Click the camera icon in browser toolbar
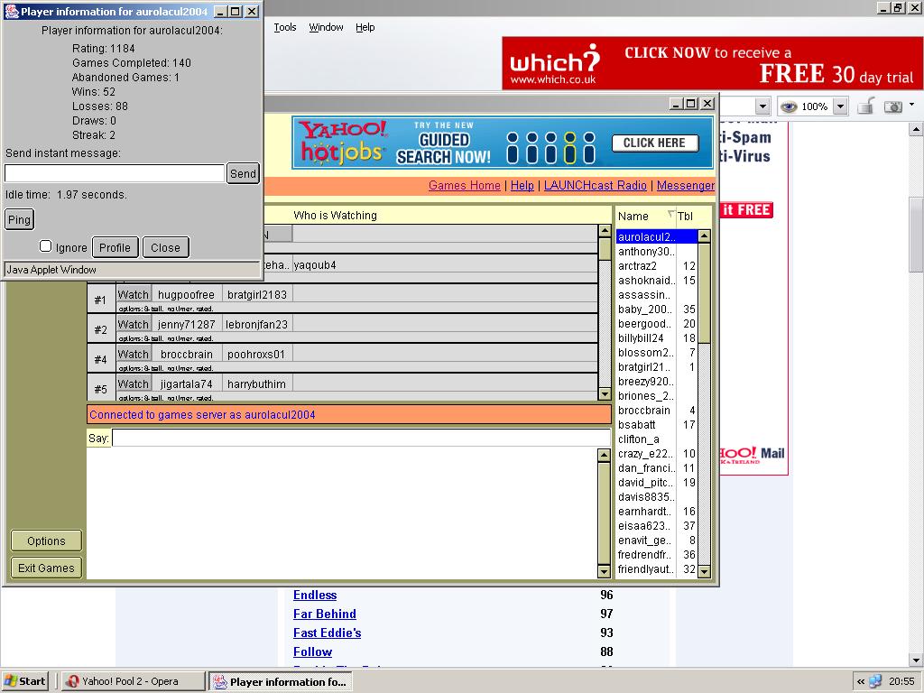This screenshot has width=924, height=693. (x=893, y=106)
